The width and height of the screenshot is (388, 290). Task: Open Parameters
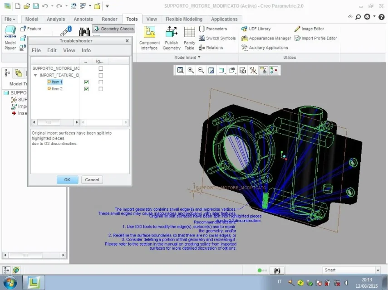tap(213, 29)
